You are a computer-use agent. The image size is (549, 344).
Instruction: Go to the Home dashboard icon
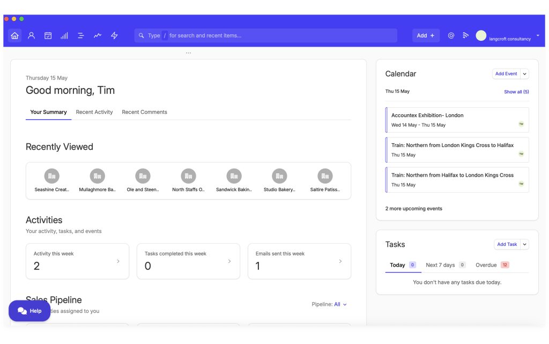14,36
